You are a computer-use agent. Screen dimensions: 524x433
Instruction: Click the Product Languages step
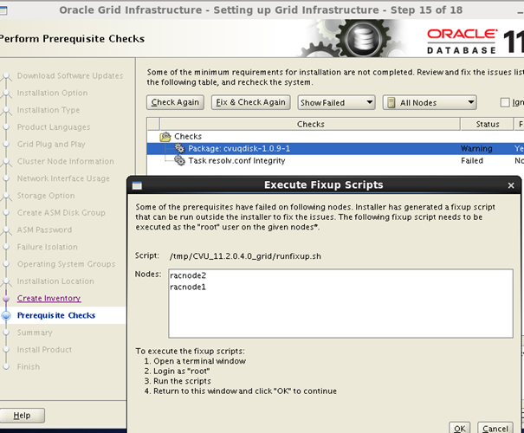(54, 127)
